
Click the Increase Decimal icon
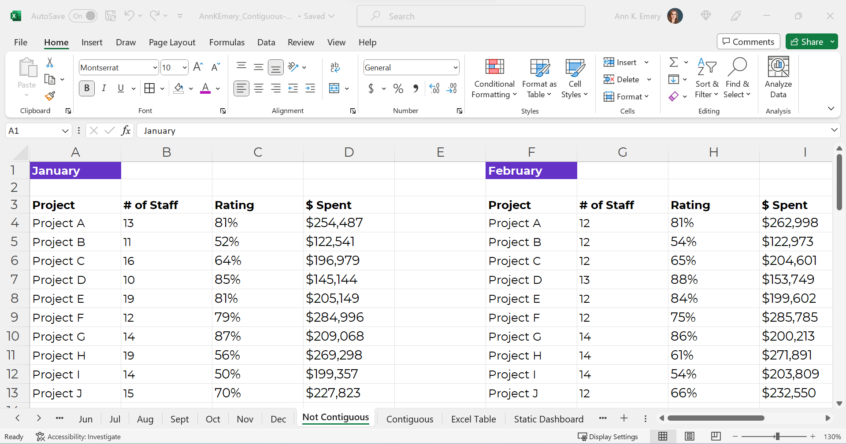[x=434, y=88]
